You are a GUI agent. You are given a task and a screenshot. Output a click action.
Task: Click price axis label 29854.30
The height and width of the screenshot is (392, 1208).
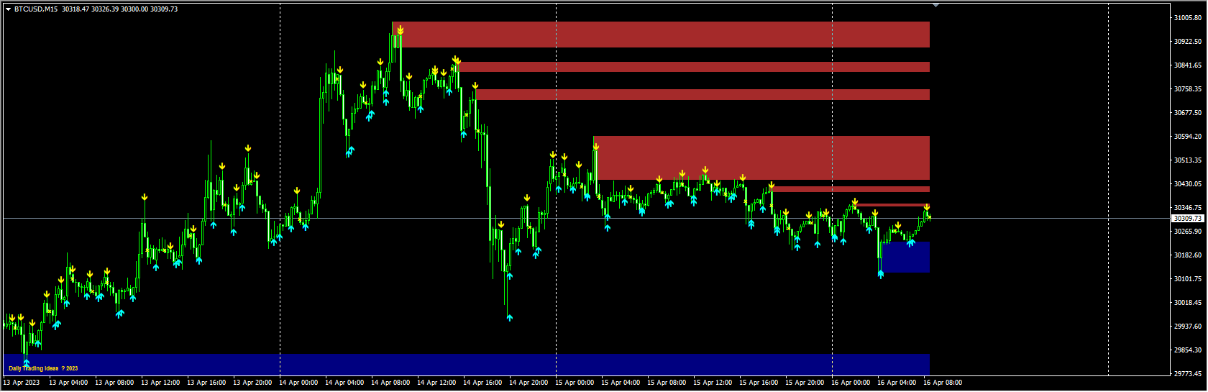click(1188, 350)
